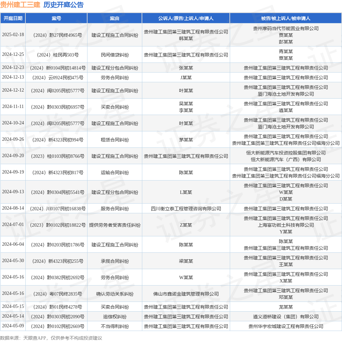This screenshot has height=341, width=342.
Task: Click case number (2024)新0104民初14814号
Action: (x=56, y=68)
